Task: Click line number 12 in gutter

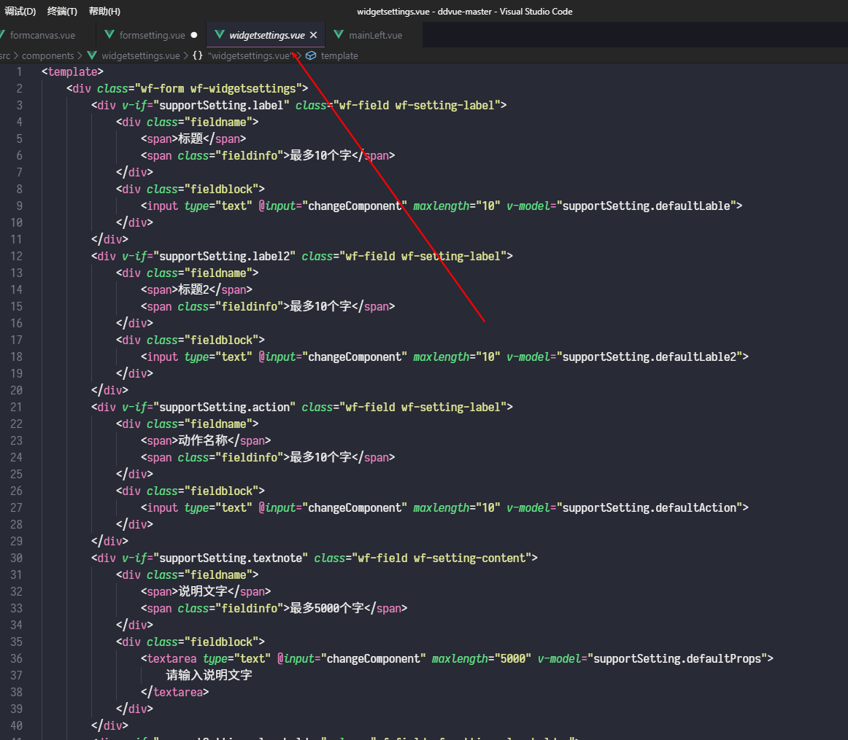Action: click(x=17, y=256)
